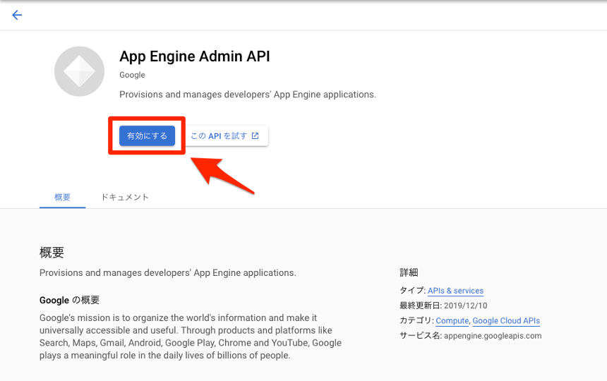Screen dimensions: 607x381
Task: Click the header description Provisions and manages text
Action: (x=248, y=95)
